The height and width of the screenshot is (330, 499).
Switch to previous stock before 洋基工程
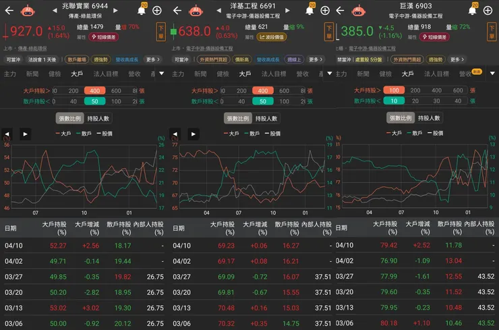pyautogui.click(x=218, y=11)
